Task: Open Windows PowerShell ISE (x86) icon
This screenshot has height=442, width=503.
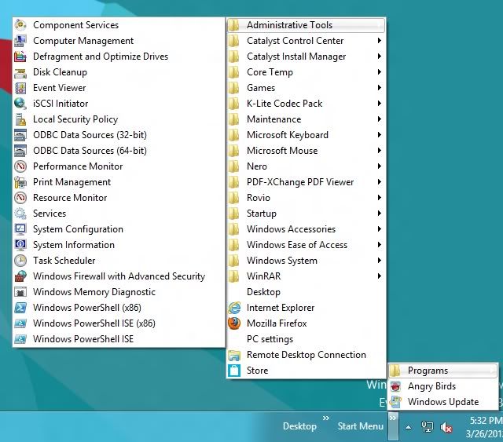Action: (20, 323)
